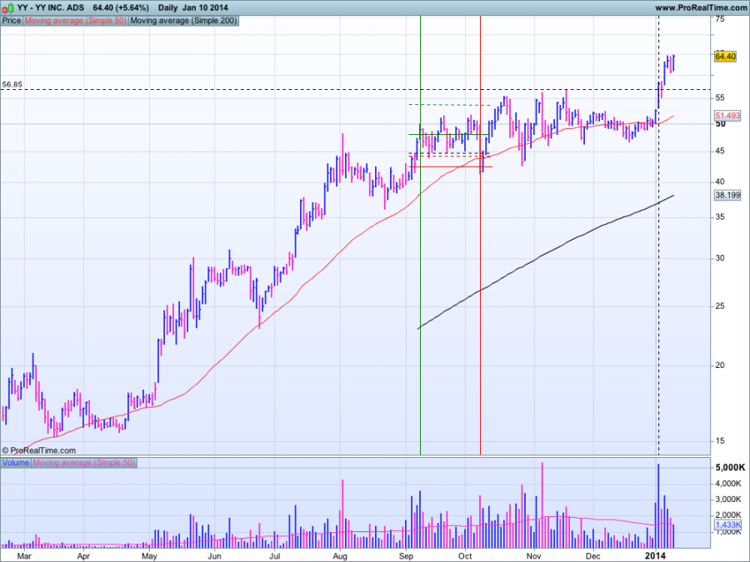Click the 40 price axis value
The width and height of the screenshot is (750, 562).
pos(720,182)
